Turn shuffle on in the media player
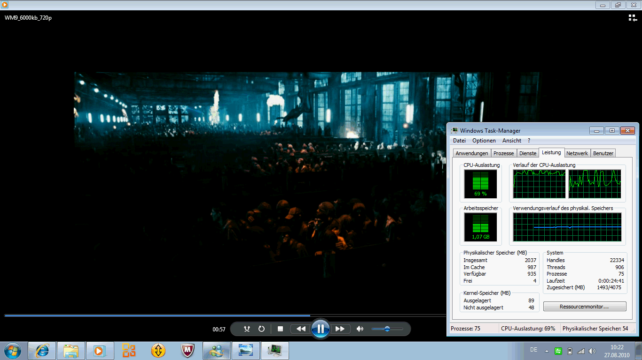The width and height of the screenshot is (642, 360). click(247, 329)
